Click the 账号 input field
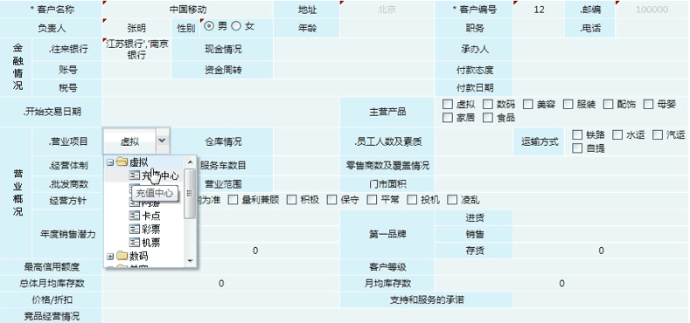This screenshot has width=690, height=323. (x=136, y=70)
